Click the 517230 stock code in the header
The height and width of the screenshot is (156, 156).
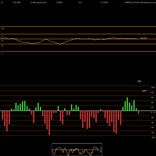[x=104, y=2]
